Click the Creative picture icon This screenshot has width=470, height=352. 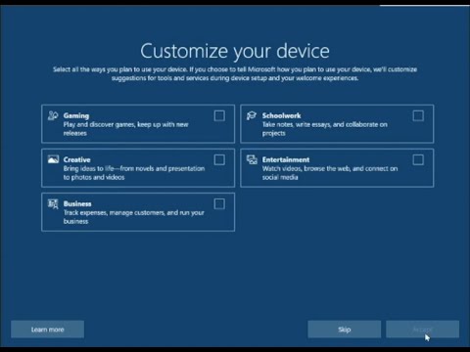[x=53, y=159]
